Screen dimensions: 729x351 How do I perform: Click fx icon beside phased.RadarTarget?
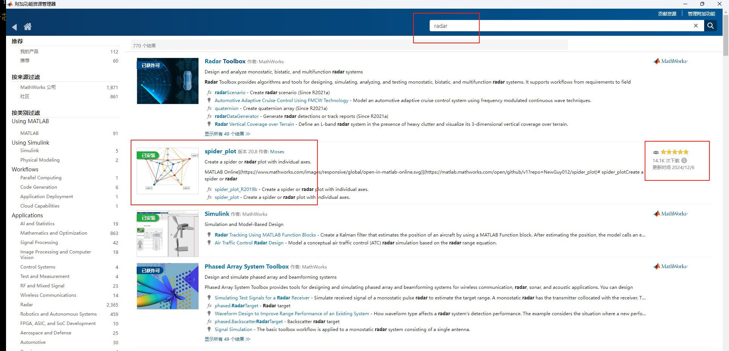pyautogui.click(x=209, y=306)
